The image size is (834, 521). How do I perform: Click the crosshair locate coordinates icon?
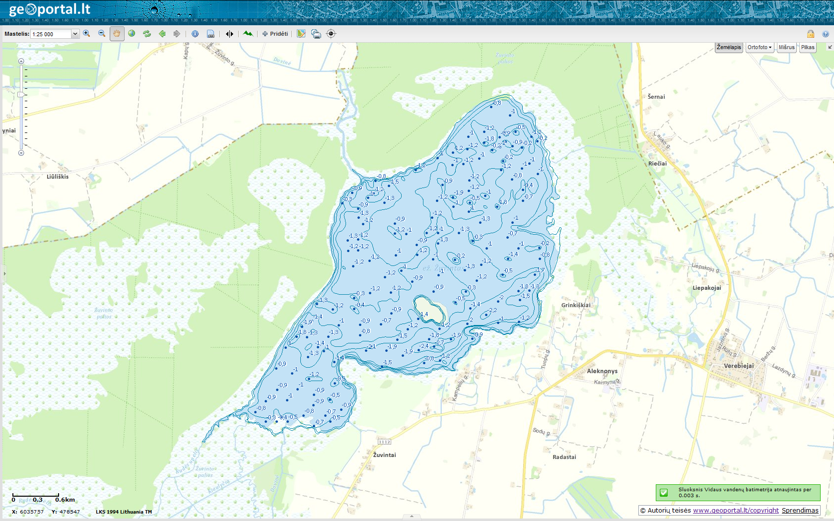[331, 34]
